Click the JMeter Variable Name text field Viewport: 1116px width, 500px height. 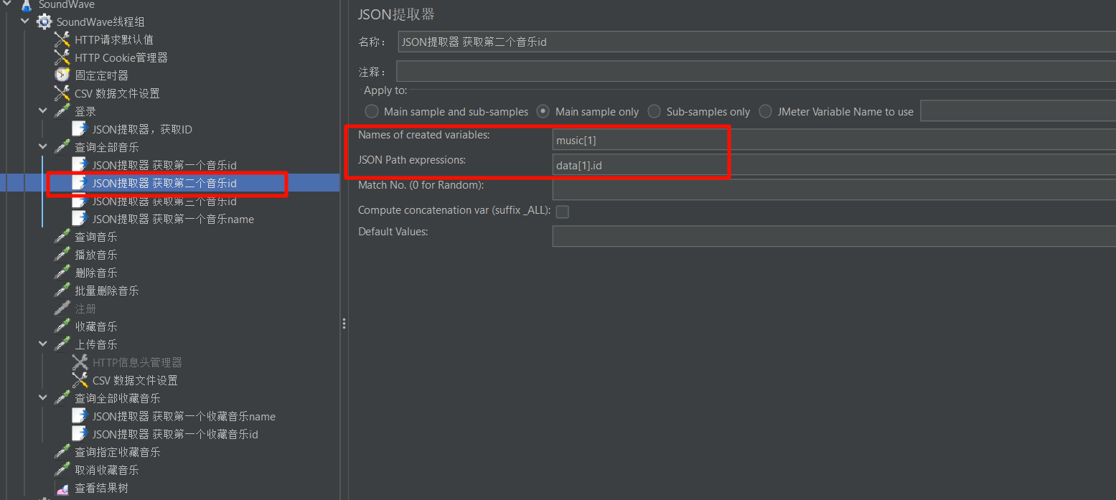1018,110
